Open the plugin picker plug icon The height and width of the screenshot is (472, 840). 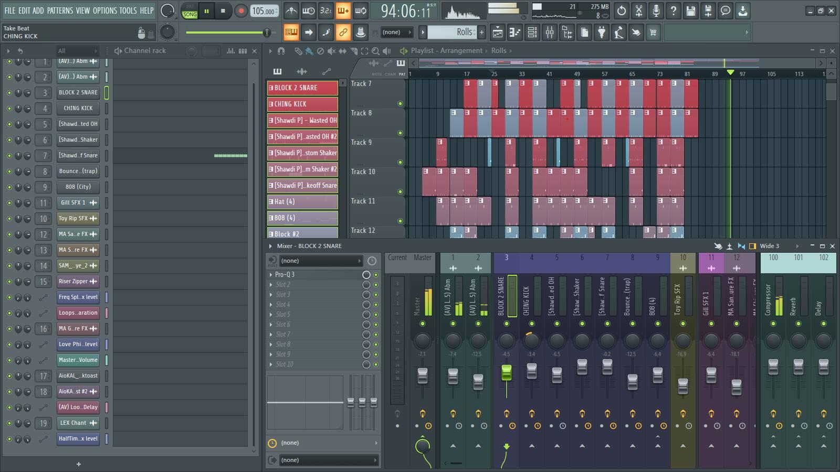[x=601, y=33]
